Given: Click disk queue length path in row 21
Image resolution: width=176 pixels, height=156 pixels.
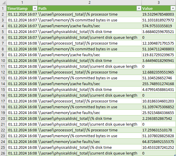Looking at the screenshot, I should click(88, 124).
